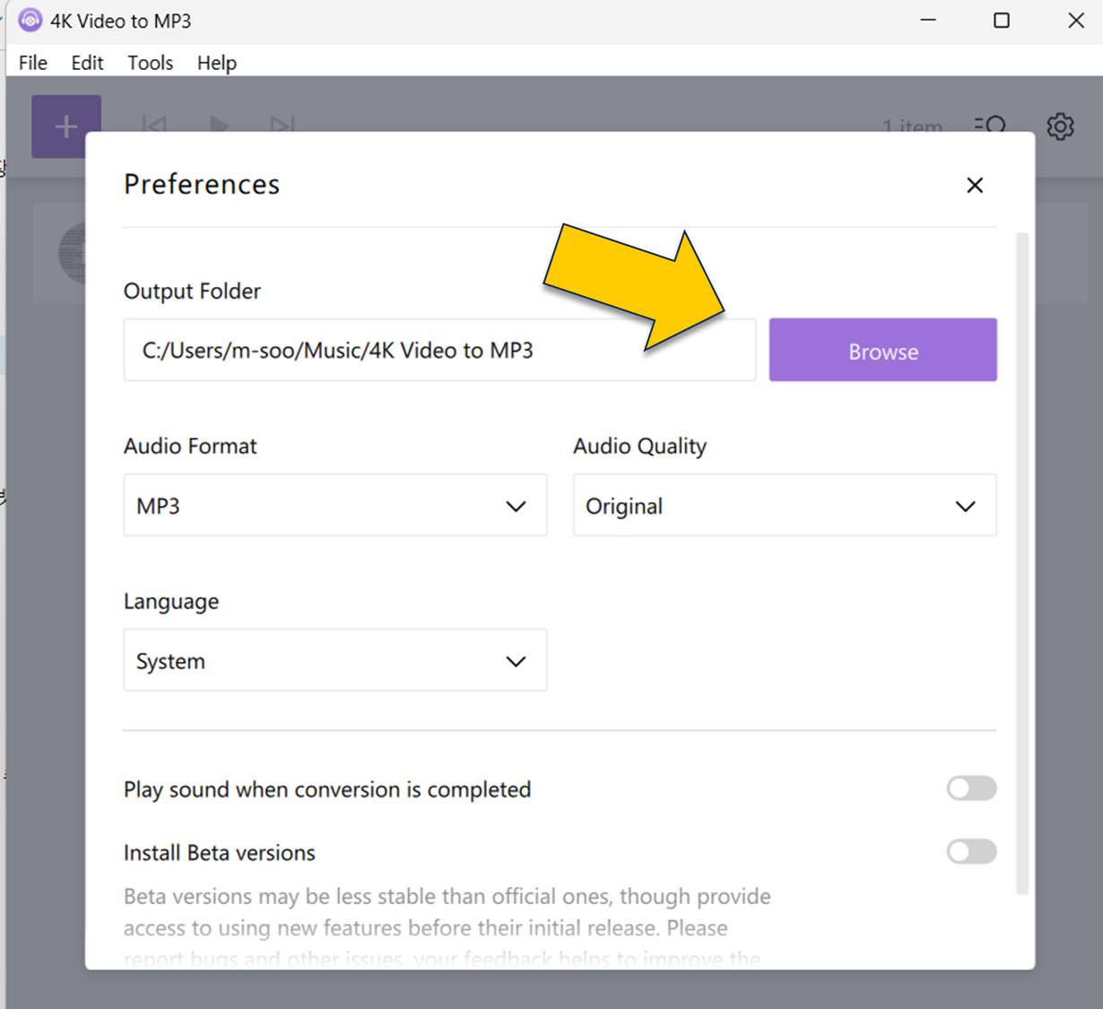Open the File menu
Image resolution: width=1103 pixels, height=1009 pixels.
click(x=33, y=63)
